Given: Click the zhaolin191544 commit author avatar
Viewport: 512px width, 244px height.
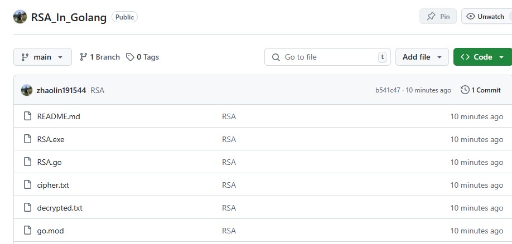Looking at the screenshot, I should [26, 90].
